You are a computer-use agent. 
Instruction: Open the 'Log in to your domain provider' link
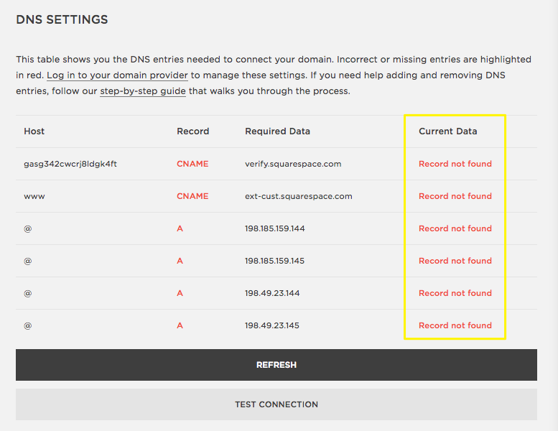117,75
